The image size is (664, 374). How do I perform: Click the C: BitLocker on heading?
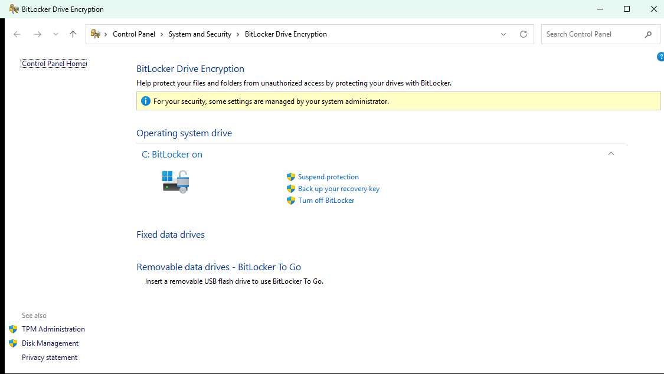(x=172, y=155)
